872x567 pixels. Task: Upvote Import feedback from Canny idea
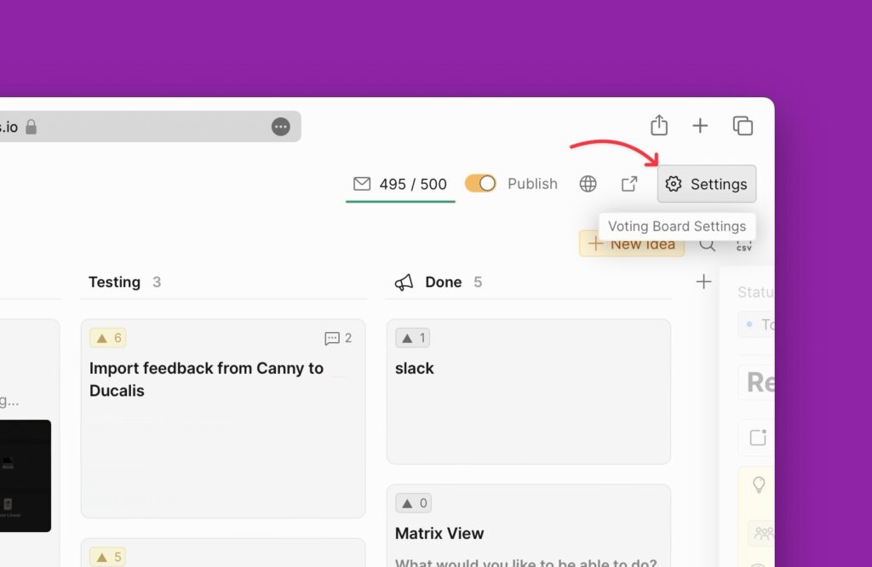click(108, 338)
